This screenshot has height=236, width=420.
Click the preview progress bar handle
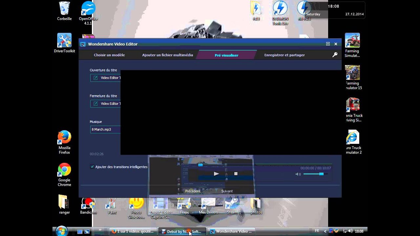tap(200, 165)
